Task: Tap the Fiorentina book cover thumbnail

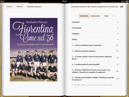Action: coord(34,50)
